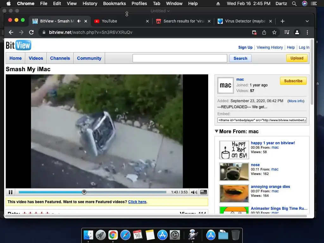This screenshot has width=324, height=243.
Task: Open Finder from the Dock
Action: pyautogui.click(x=88, y=235)
